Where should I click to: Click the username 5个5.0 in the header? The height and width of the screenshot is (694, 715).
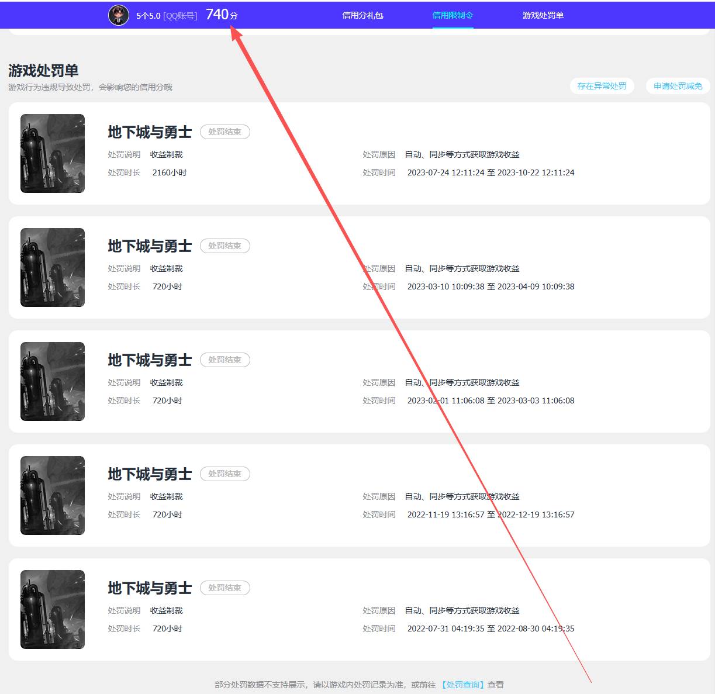point(148,16)
